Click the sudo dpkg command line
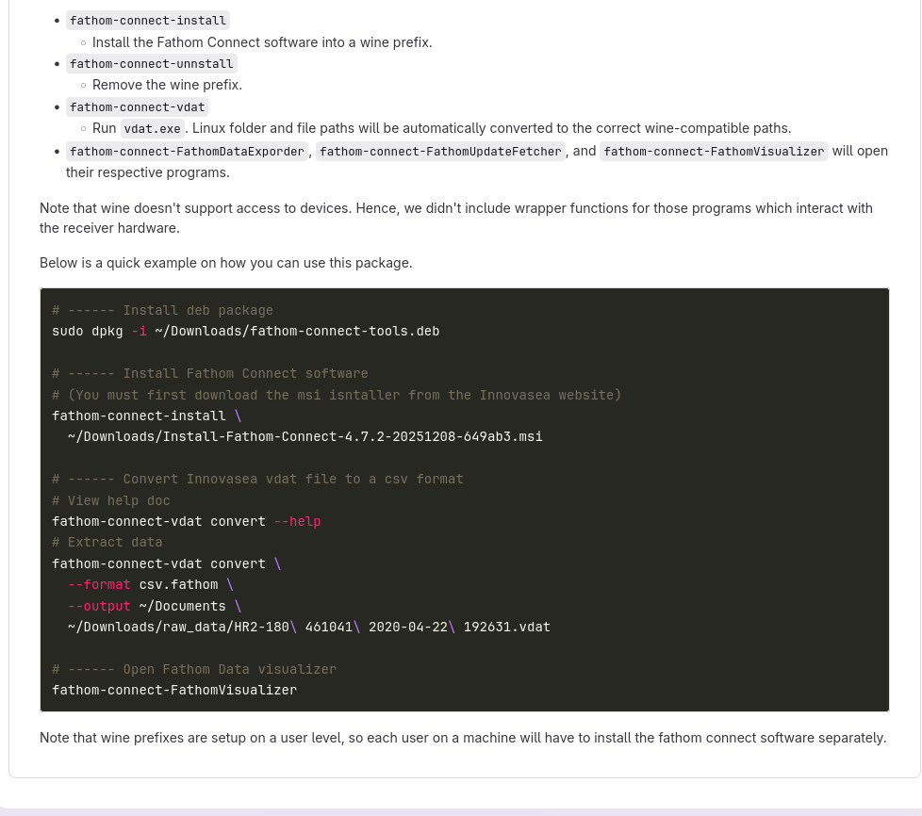This screenshot has height=816, width=922. (245, 331)
